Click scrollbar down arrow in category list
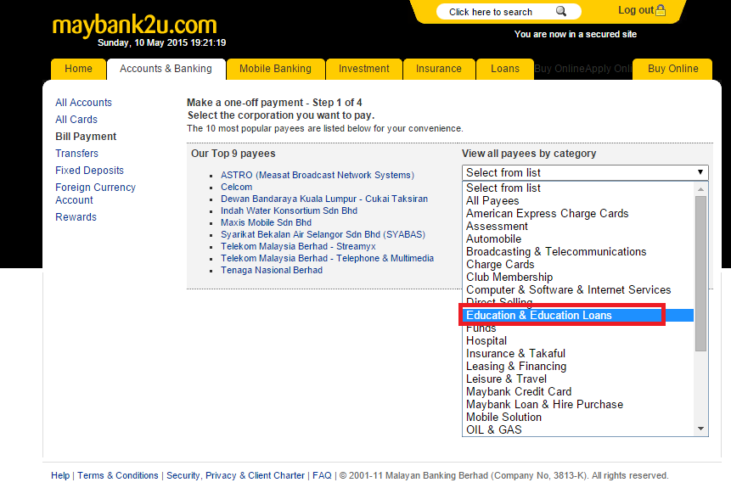Screen dimensions: 731x488 [700, 429]
